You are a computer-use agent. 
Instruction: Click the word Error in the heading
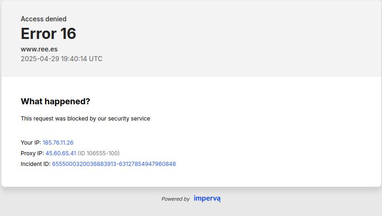click(39, 33)
